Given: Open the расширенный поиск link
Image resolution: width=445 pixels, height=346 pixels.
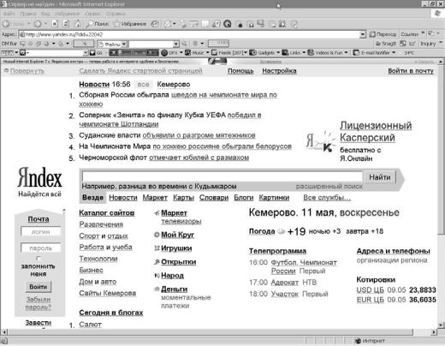Looking at the screenshot, I should [x=329, y=187].
